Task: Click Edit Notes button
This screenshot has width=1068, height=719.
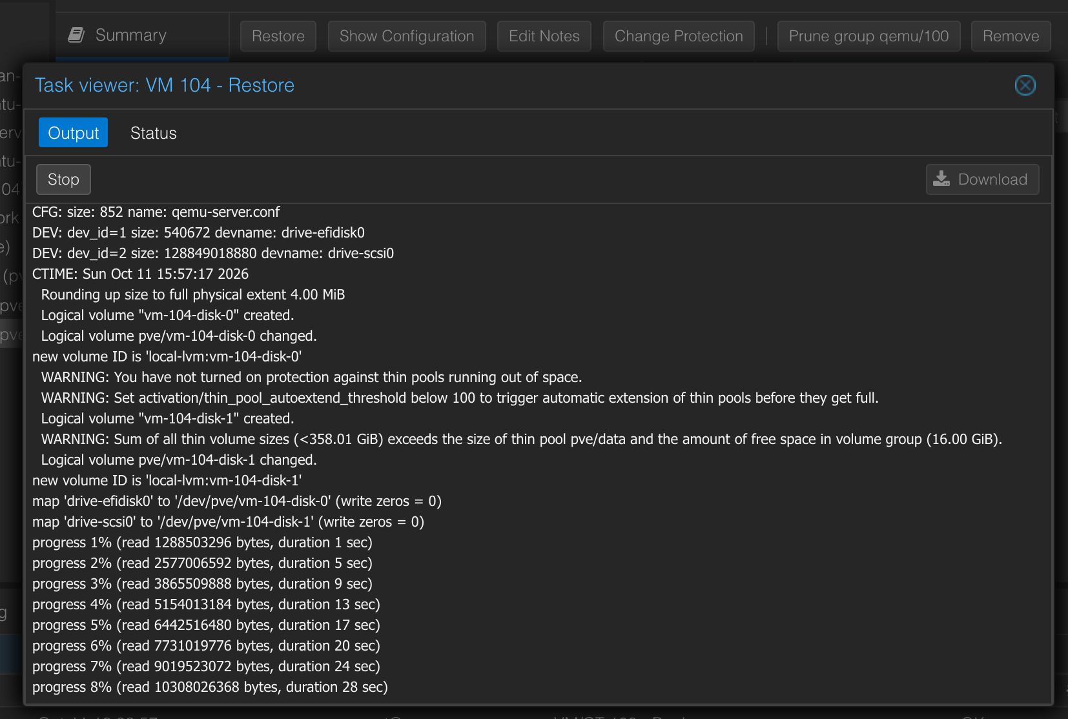Action: (x=544, y=36)
